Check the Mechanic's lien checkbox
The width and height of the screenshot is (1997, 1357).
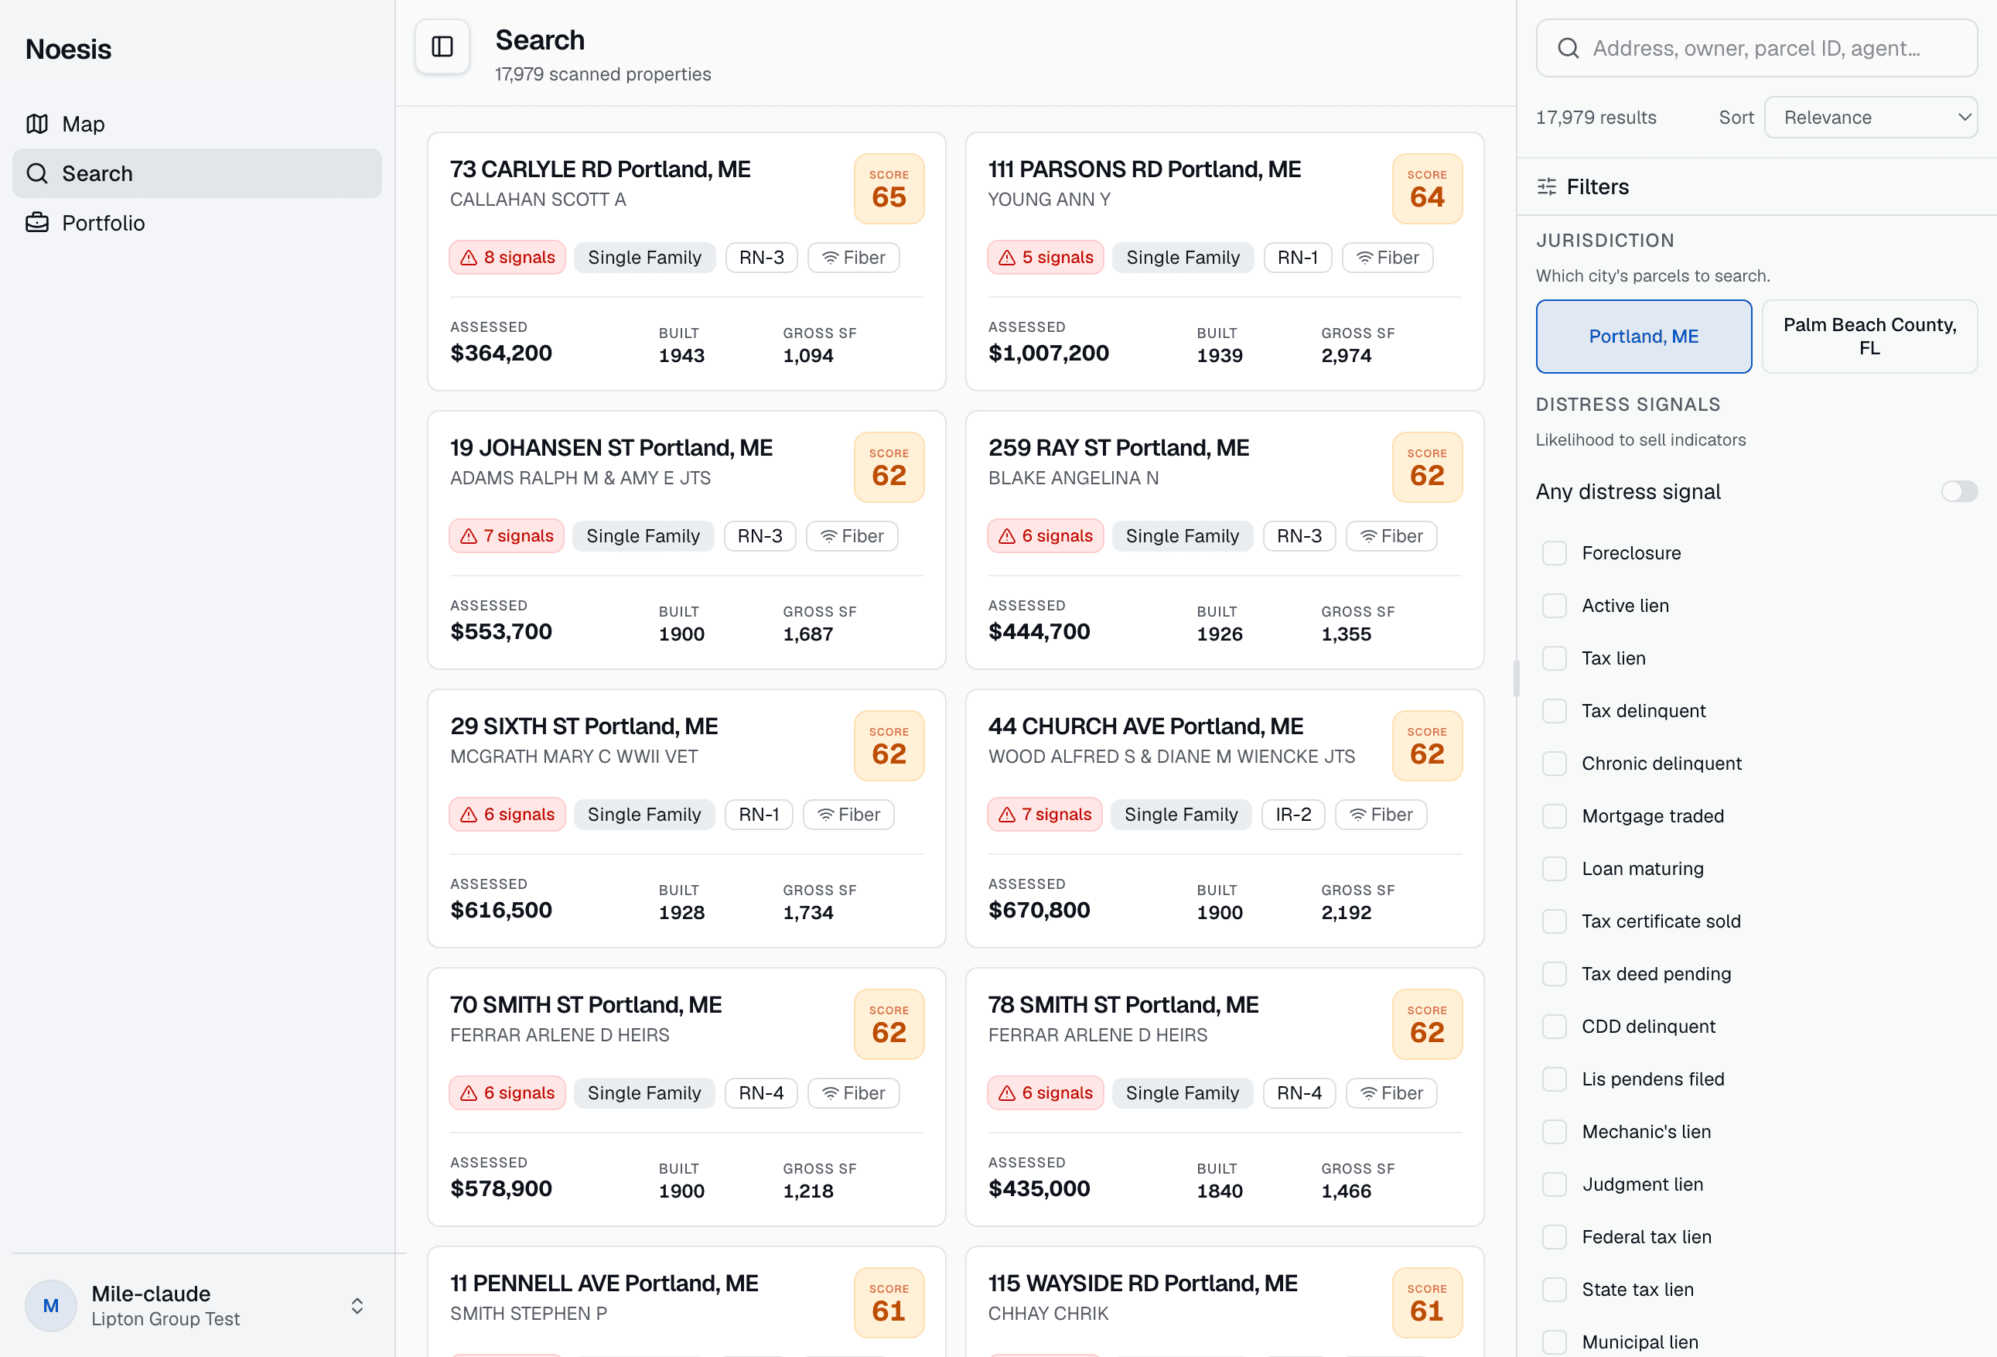(x=1554, y=1131)
